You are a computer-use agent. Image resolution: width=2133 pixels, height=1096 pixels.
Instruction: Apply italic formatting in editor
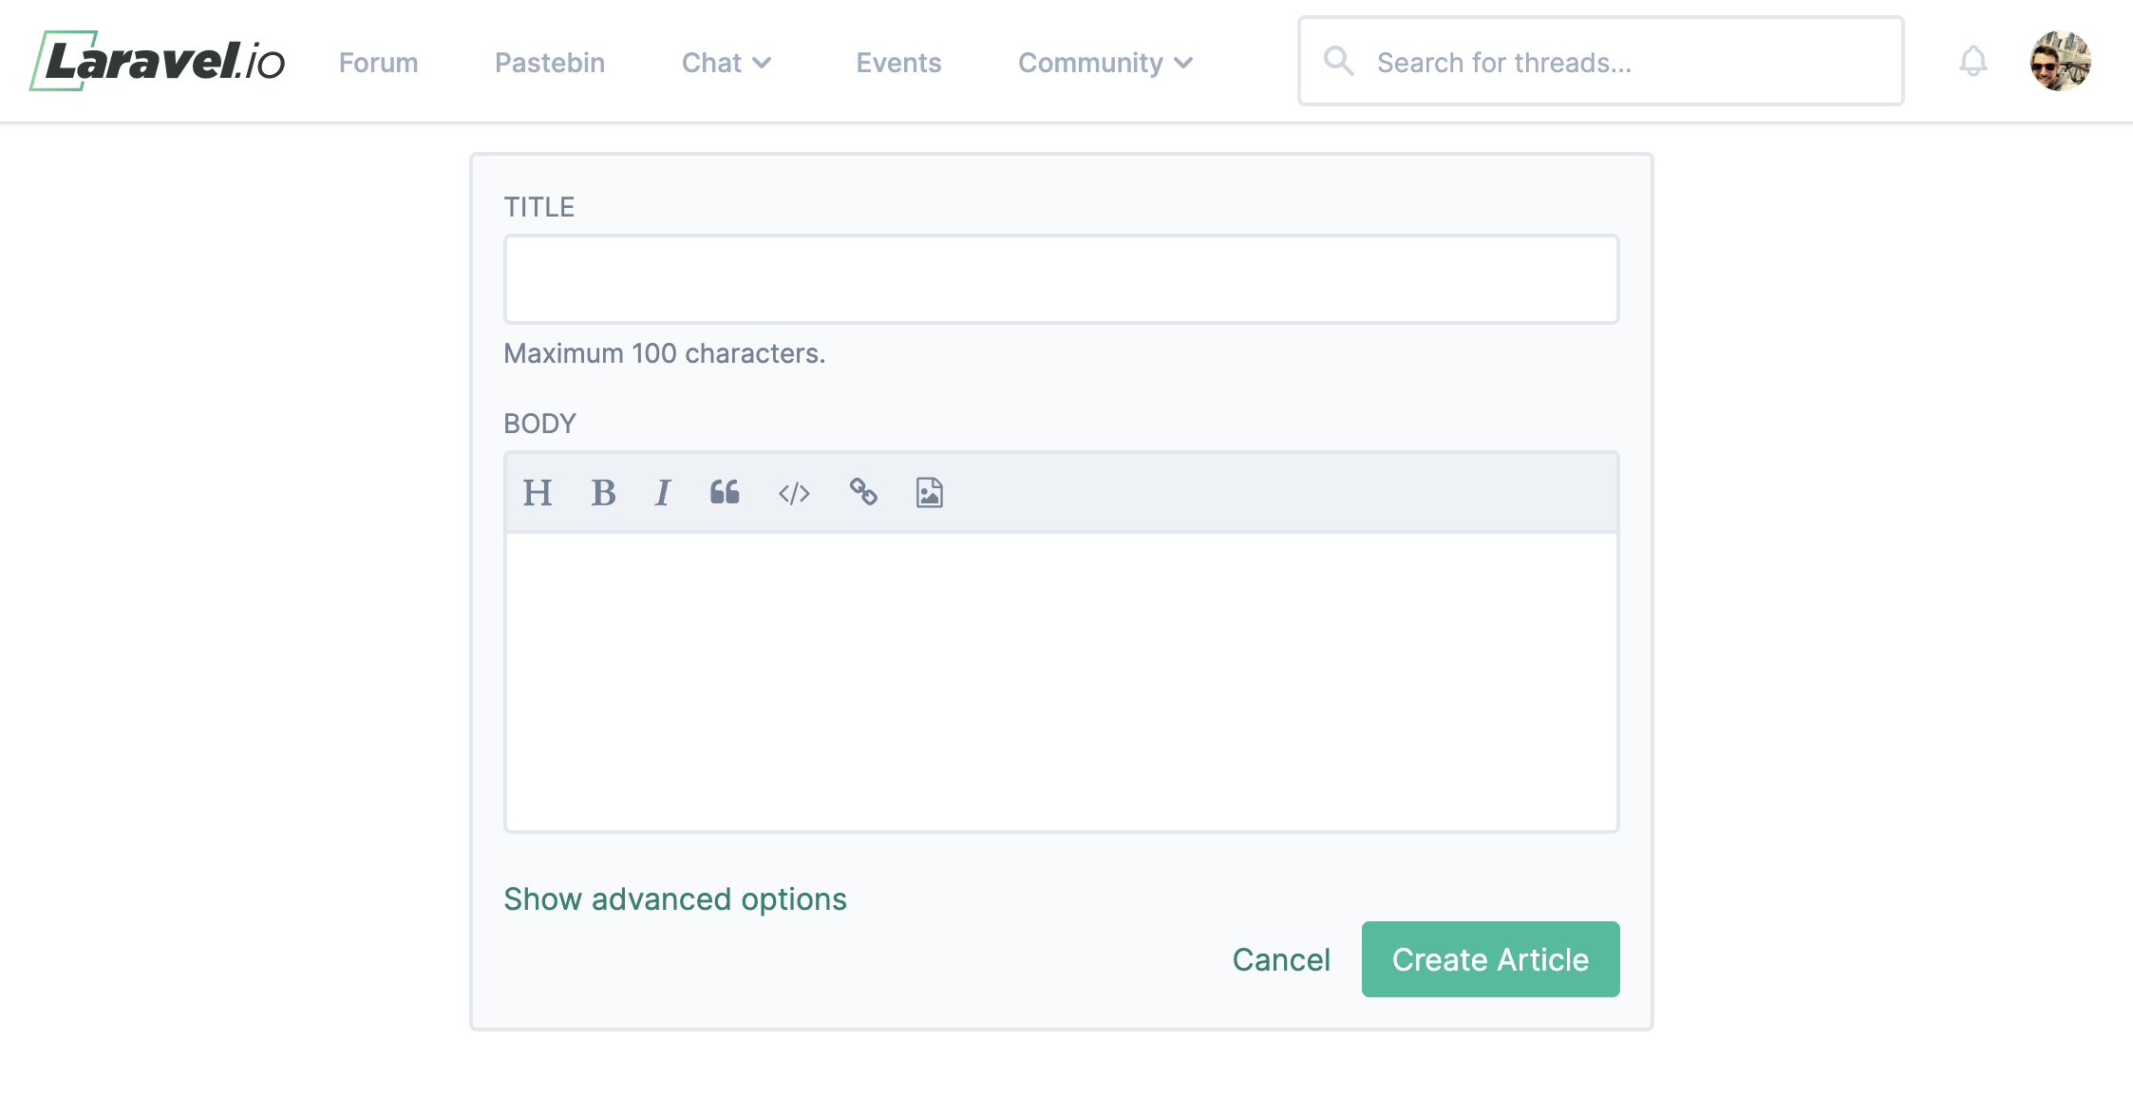[x=663, y=493]
